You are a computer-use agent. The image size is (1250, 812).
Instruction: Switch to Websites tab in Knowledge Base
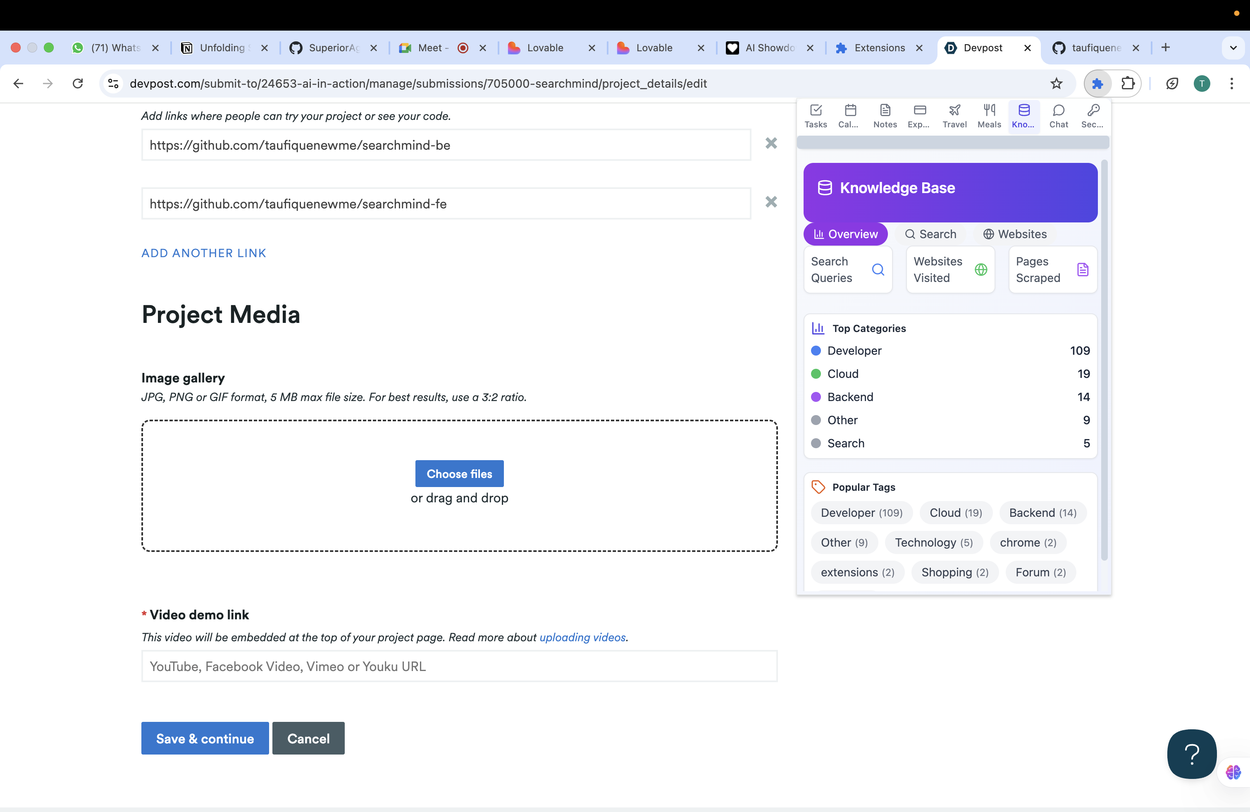[1015, 234]
